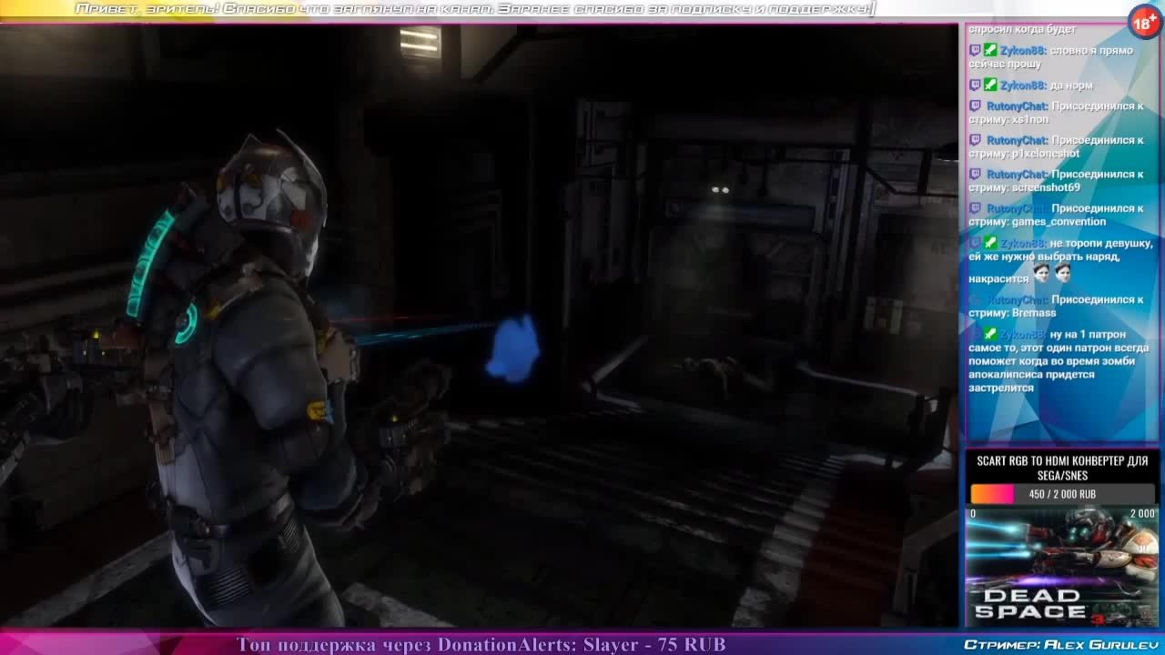Click second face emote after 'накрасится'
Screen dimensions: 1165x655
(x=1062, y=274)
